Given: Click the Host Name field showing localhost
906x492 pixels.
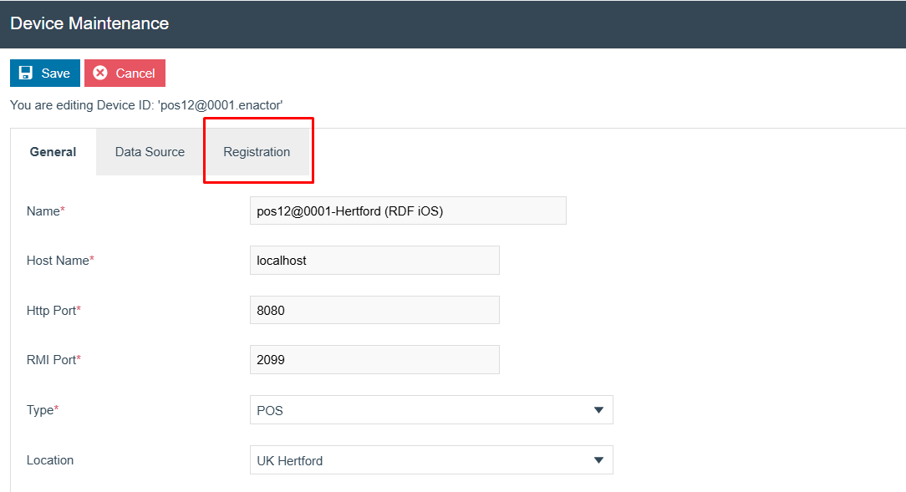Looking at the screenshot, I should [x=374, y=260].
